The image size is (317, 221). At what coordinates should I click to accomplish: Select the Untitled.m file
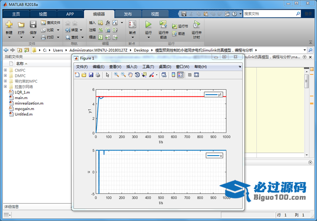pyautogui.click(x=23, y=114)
